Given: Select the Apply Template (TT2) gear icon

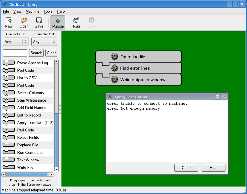Looking at the screenshot, I should pos(9,123).
